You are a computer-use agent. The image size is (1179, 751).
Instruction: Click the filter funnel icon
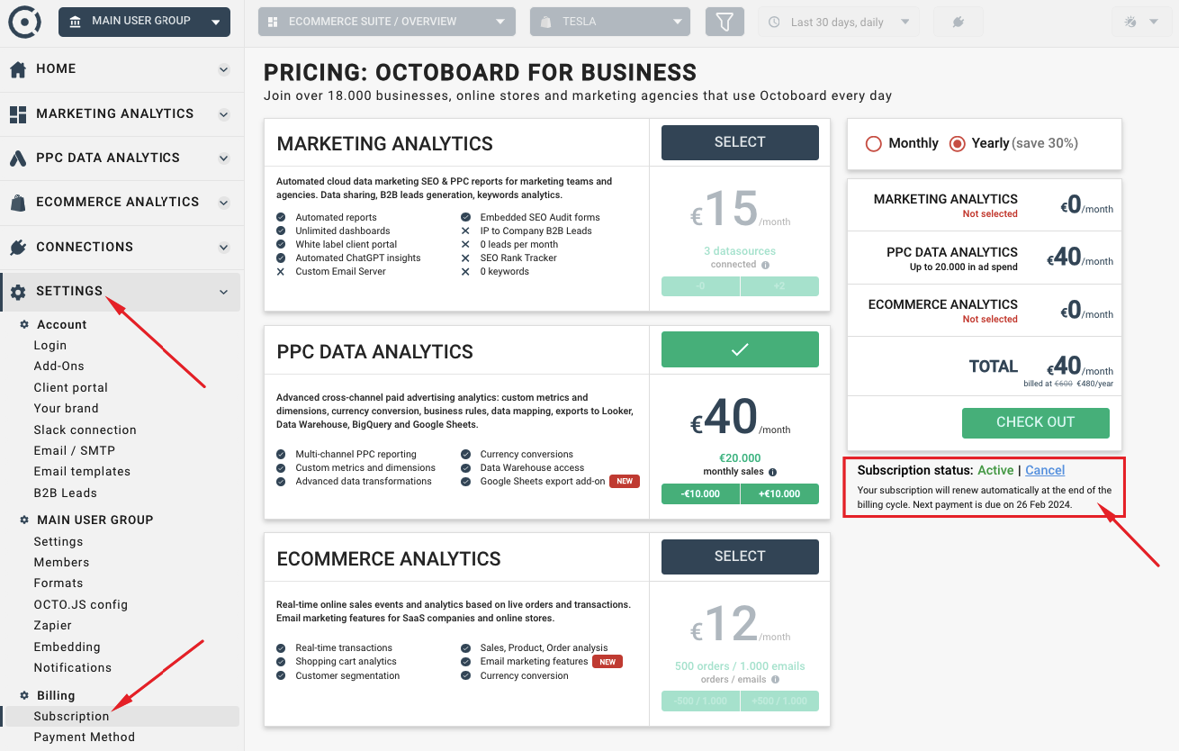pos(724,22)
